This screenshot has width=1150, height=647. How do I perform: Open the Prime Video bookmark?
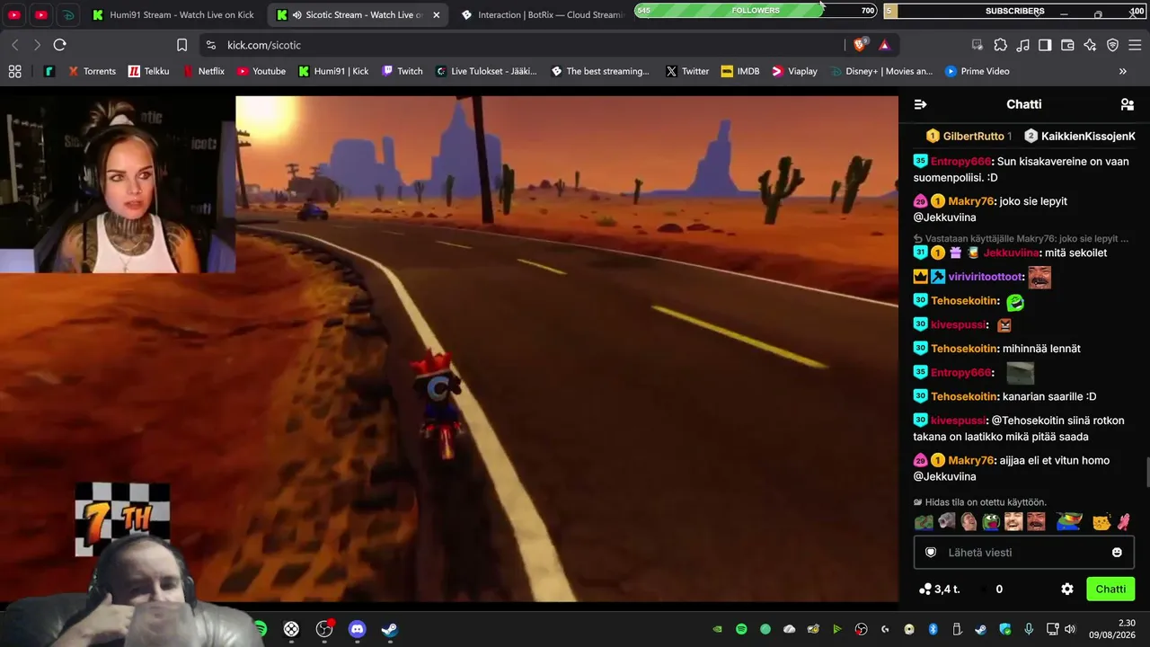tap(977, 71)
